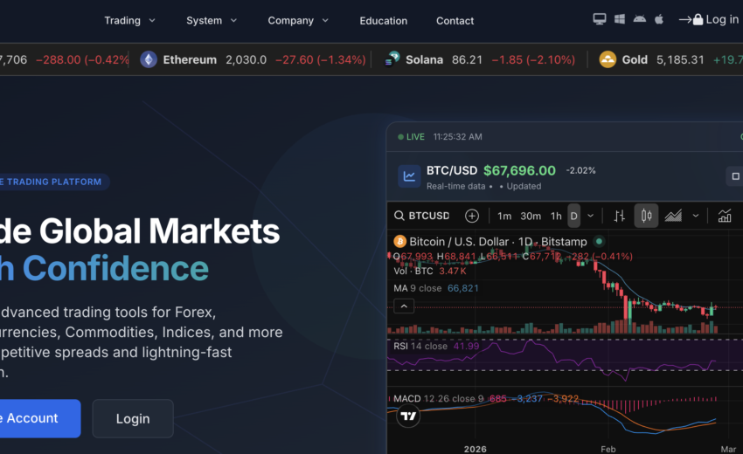This screenshot has height=454, width=743.
Task: Click the Apple platform icon
Action: point(659,19)
